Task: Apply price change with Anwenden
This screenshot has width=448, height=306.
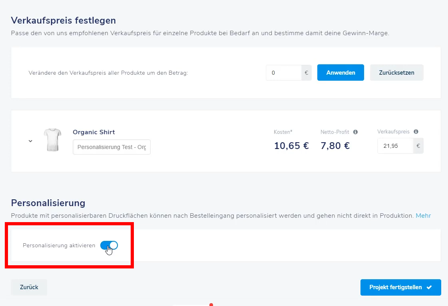Action: click(x=340, y=73)
